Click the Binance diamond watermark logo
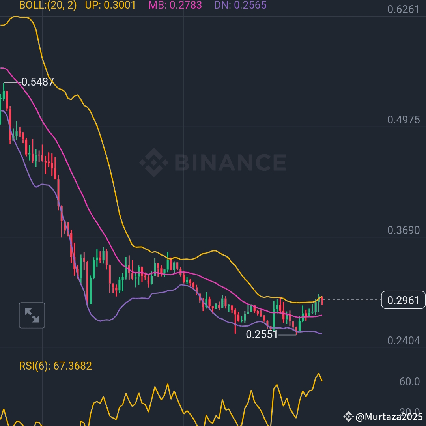Viewport: 426px width, 426px height. point(154,162)
